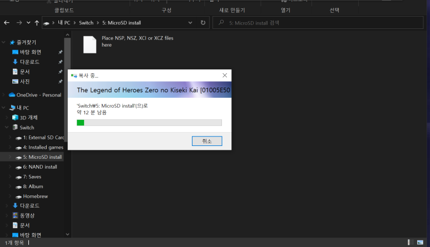430x247 pixels.
Task: Expand the OneDrive - Personal node
Action: 3,95
